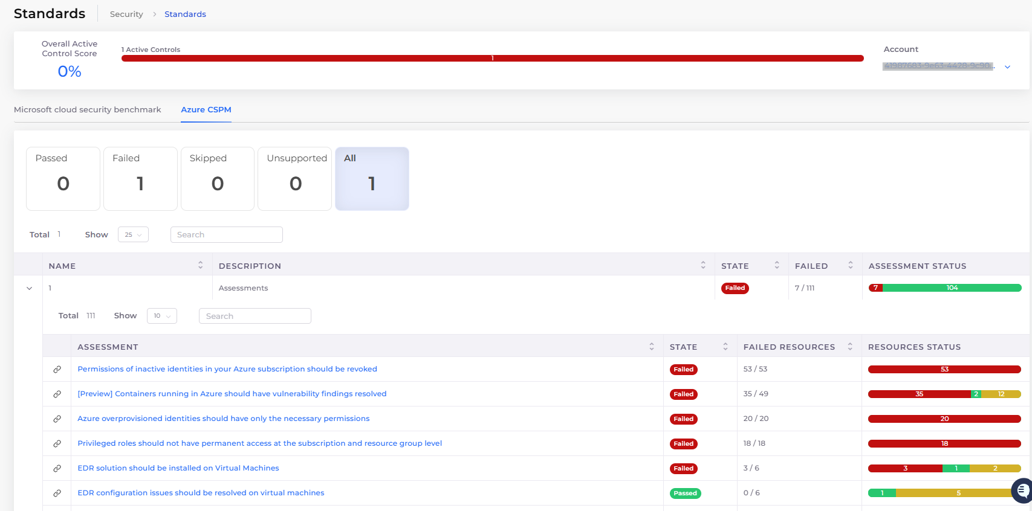Open the Show 10 assessments dropdown
Image resolution: width=1032 pixels, height=511 pixels.
161,316
